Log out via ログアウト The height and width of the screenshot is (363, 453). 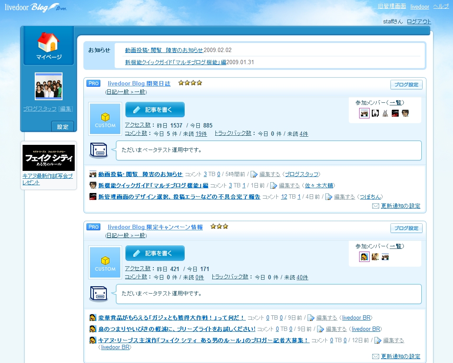(x=419, y=22)
